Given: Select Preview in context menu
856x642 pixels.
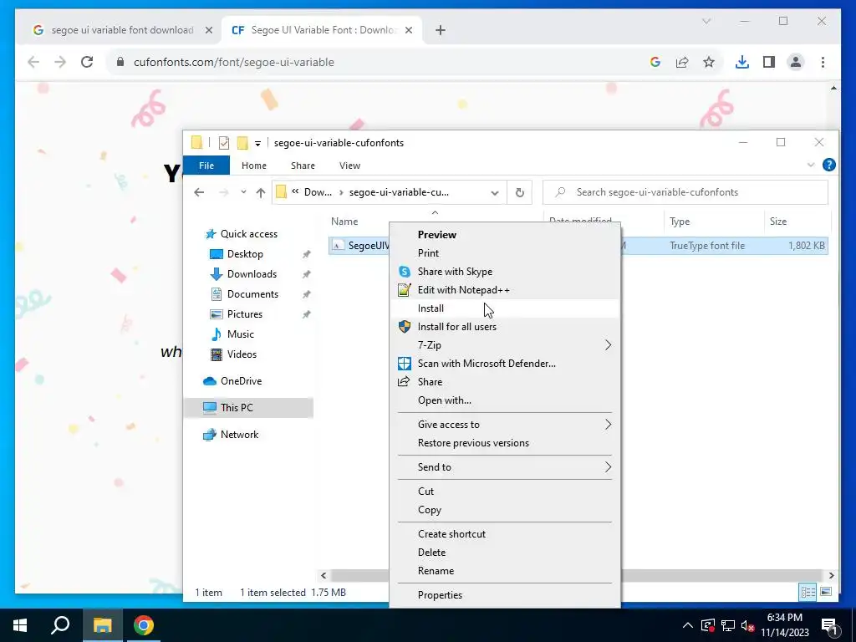Looking at the screenshot, I should point(504,235).
